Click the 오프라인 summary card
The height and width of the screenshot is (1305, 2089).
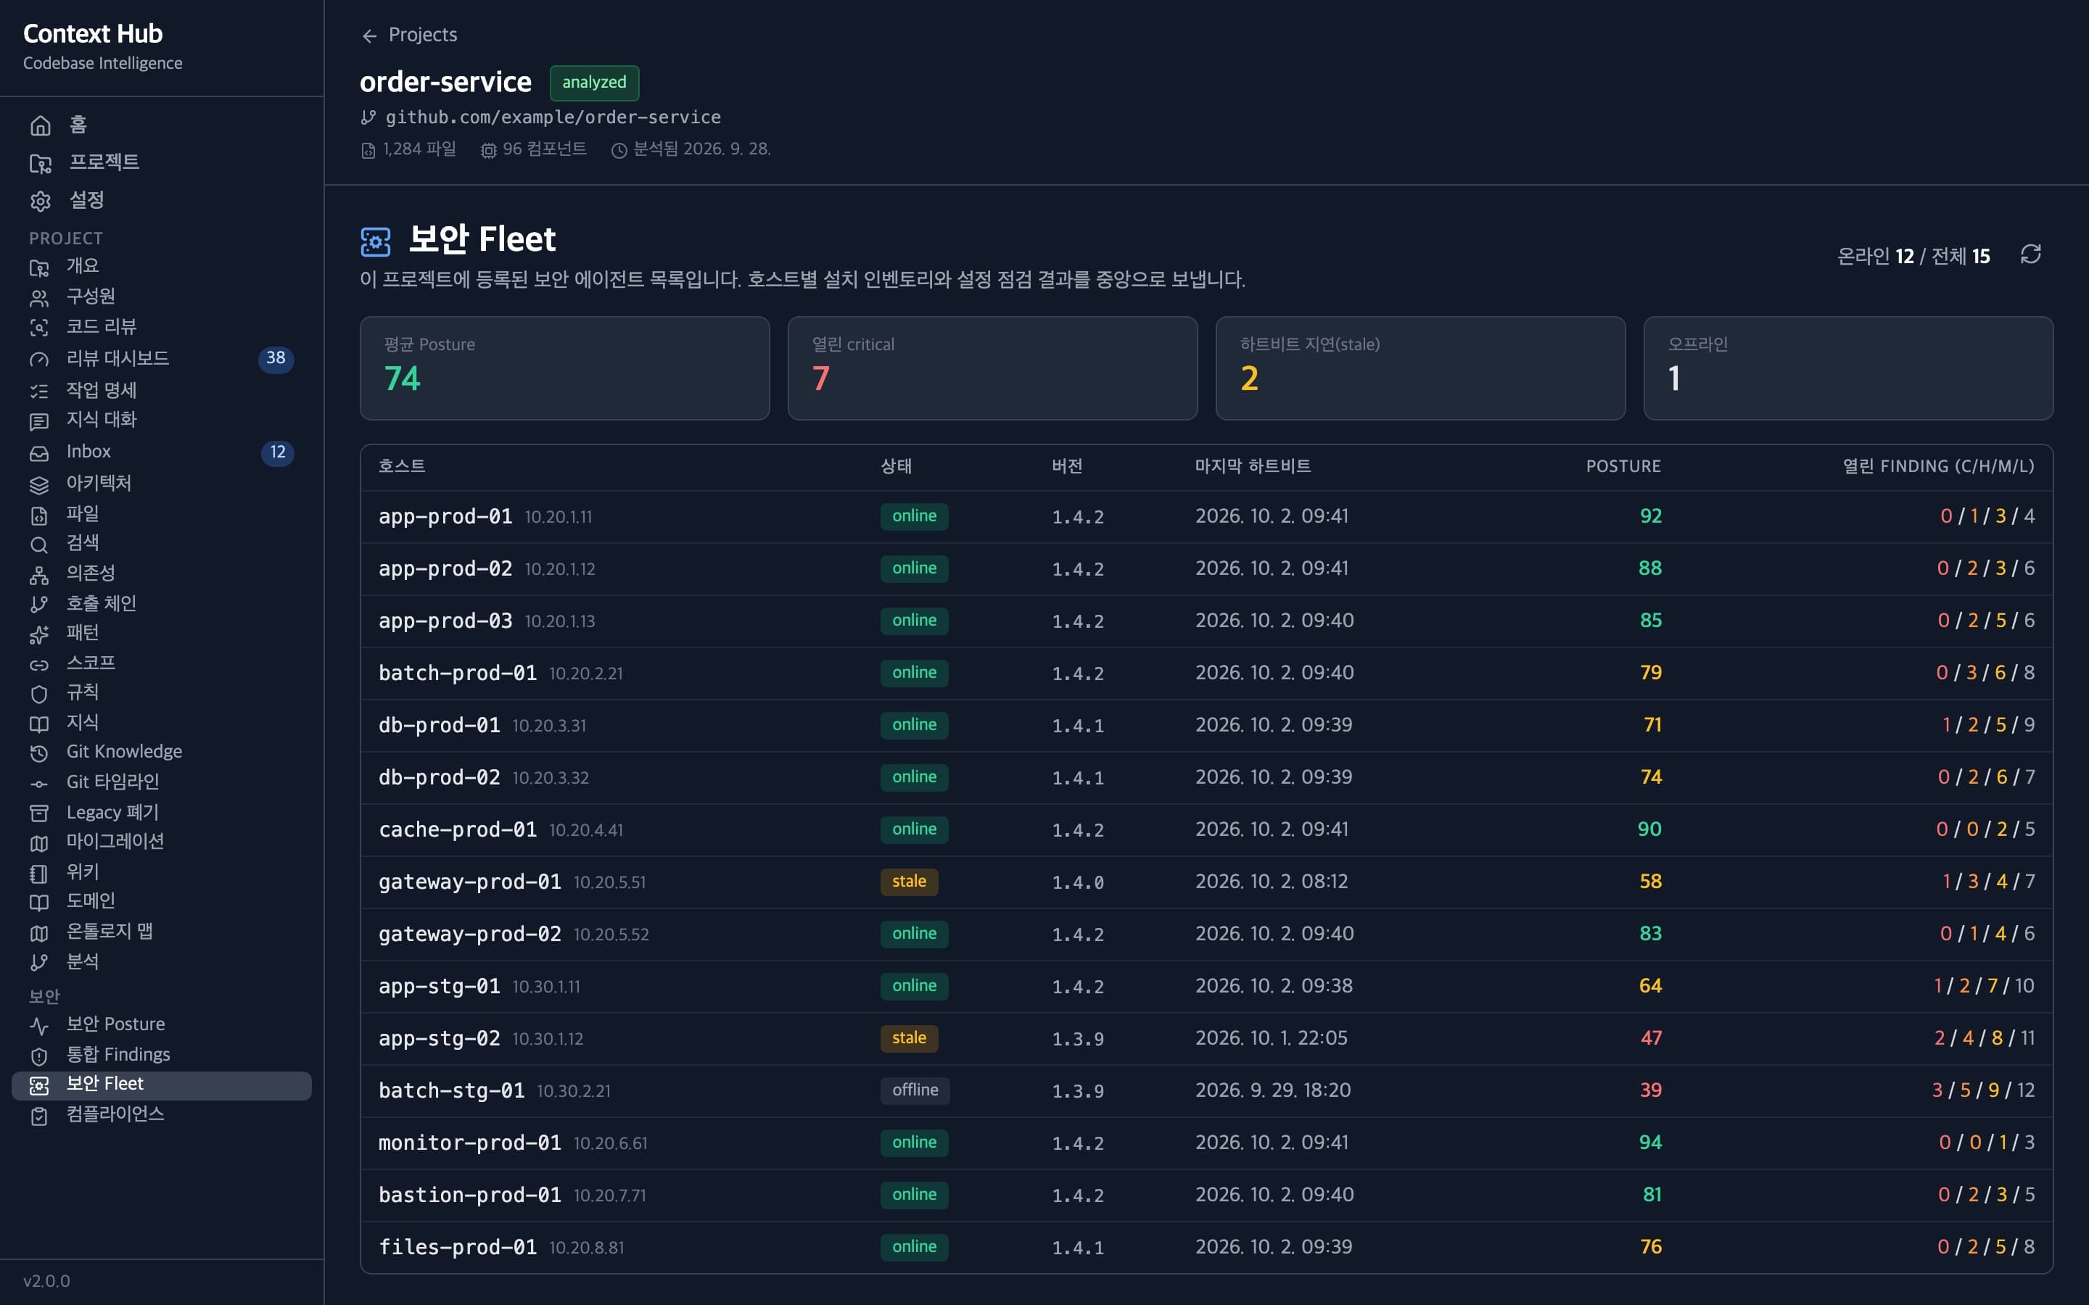coord(1848,368)
